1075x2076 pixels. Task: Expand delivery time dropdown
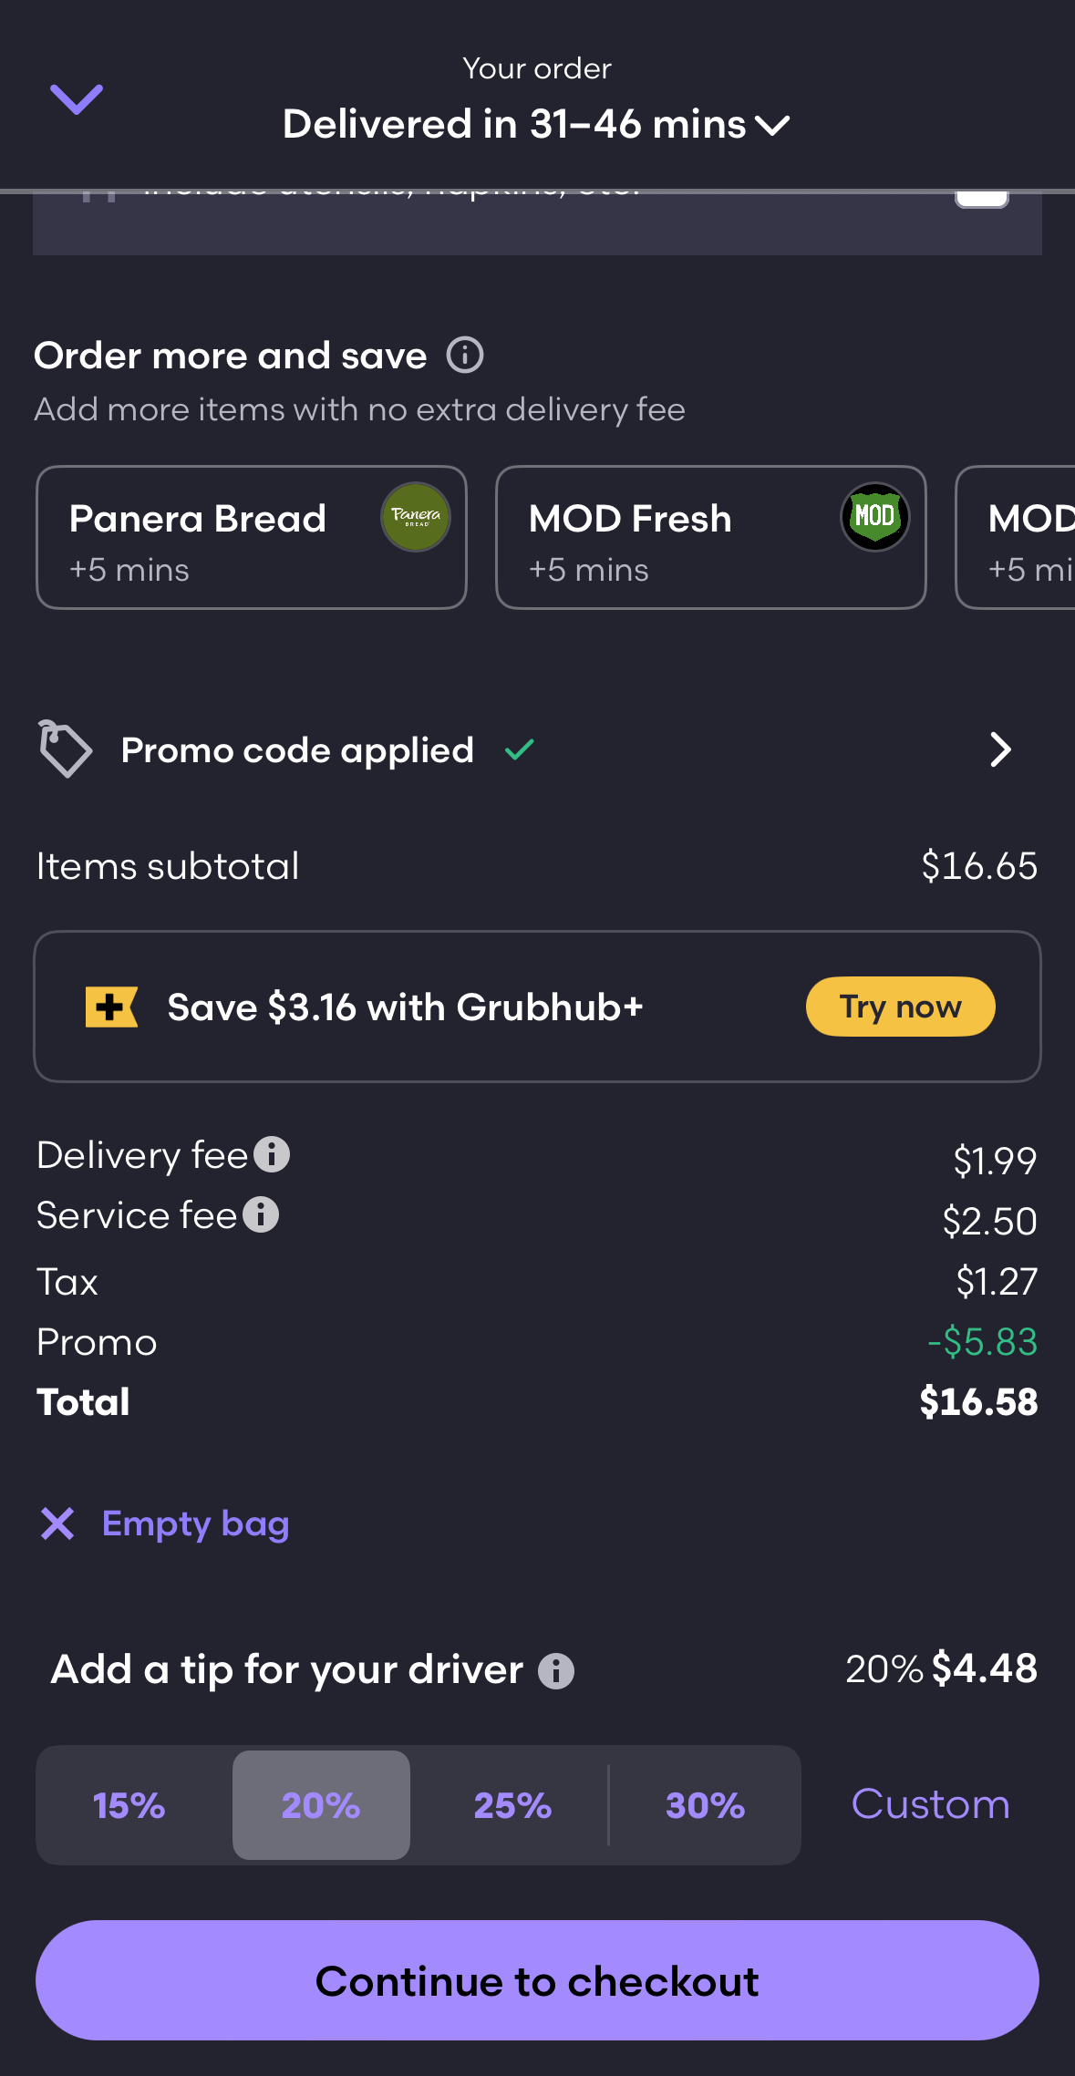772,125
